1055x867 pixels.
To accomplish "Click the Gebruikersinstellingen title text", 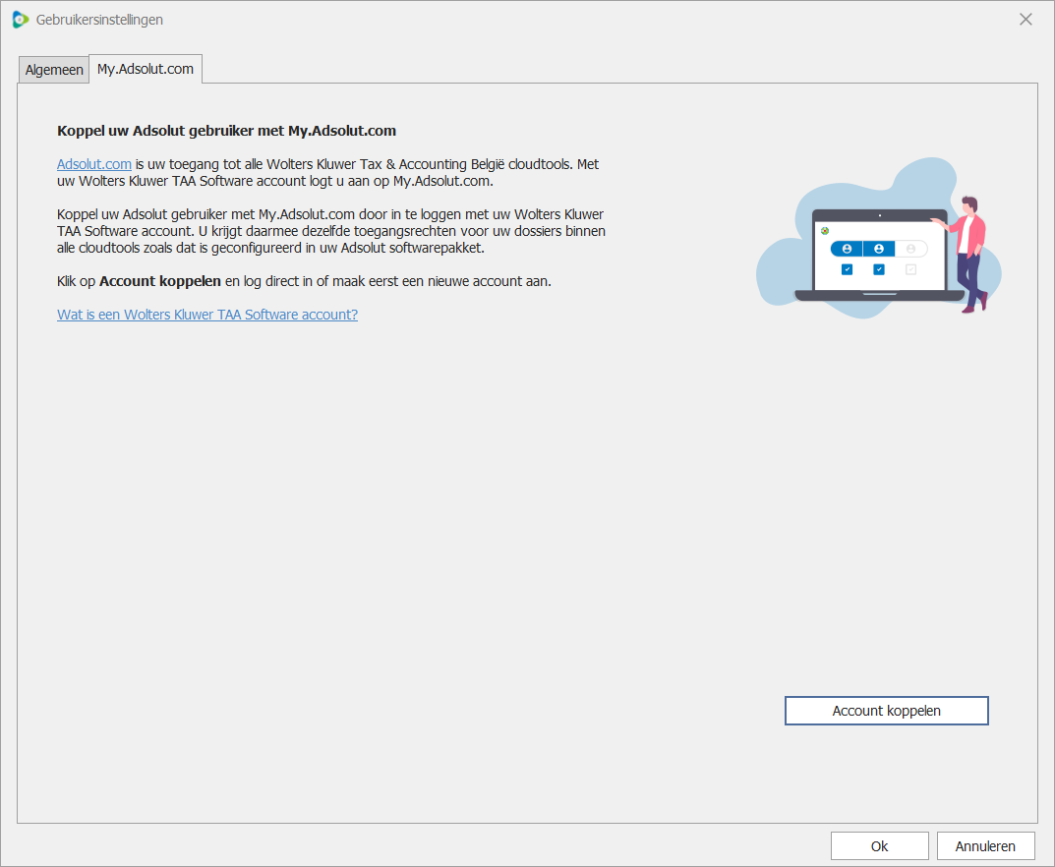I will click(99, 20).
